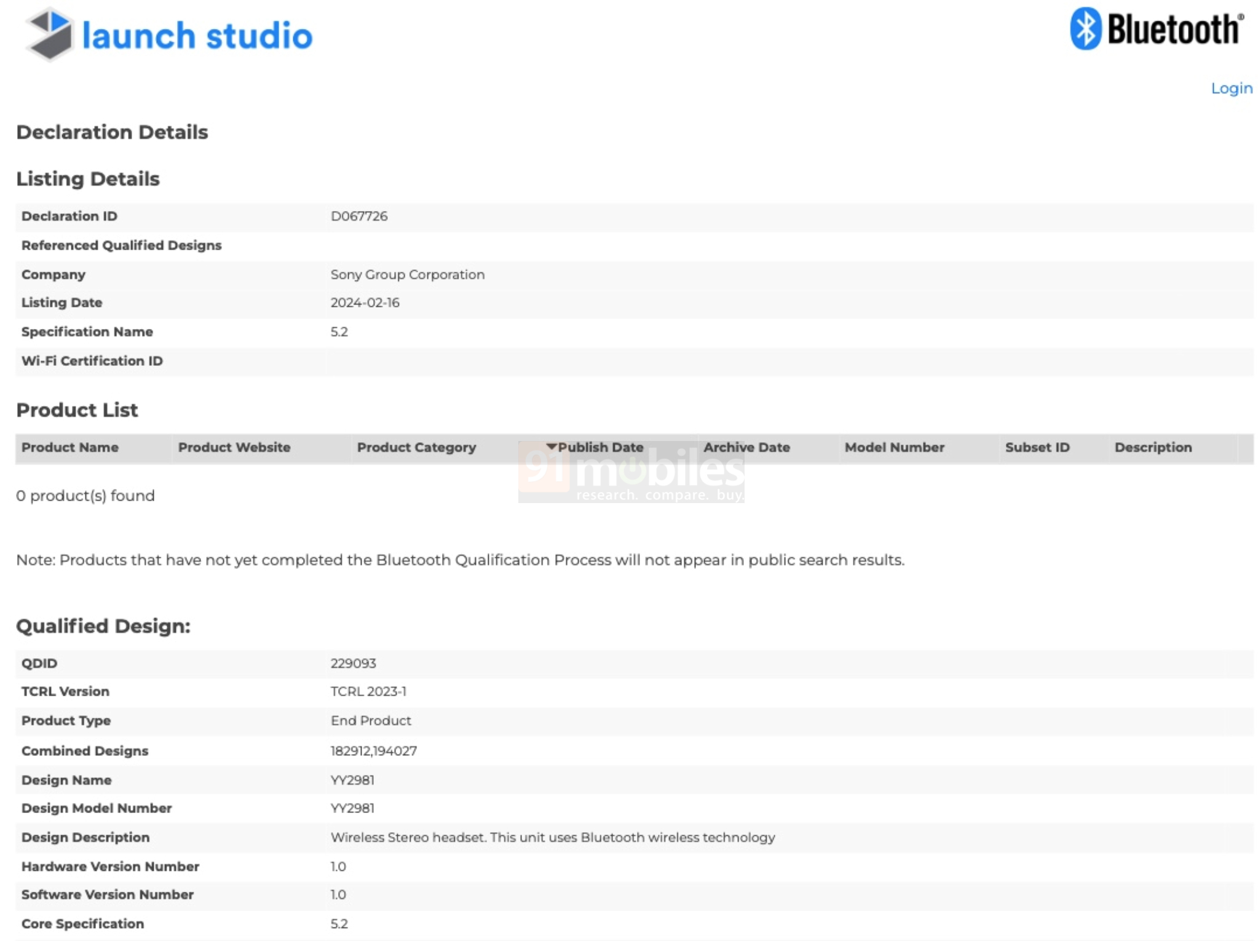The height and width of the screenshot is (941, 1258).
Task: Click the Bluetooth rune logo icon
Action: (1085, 29)
